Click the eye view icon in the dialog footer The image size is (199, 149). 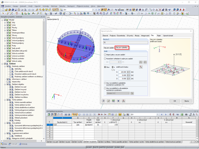(x=118, y=101)
